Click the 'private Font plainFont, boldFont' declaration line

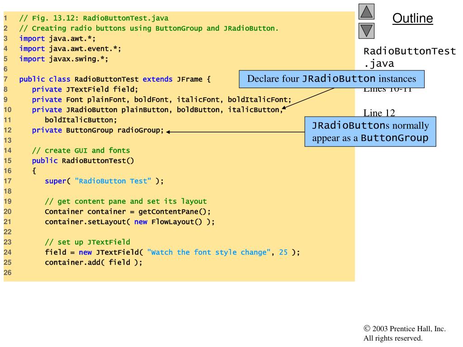click(161, 99)
